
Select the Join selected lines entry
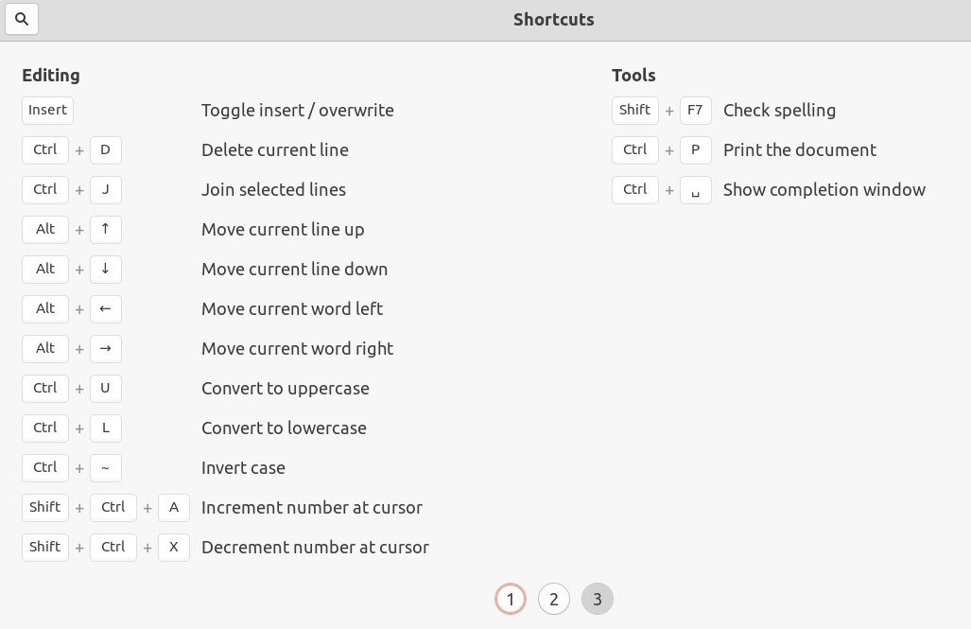[273, 189]
